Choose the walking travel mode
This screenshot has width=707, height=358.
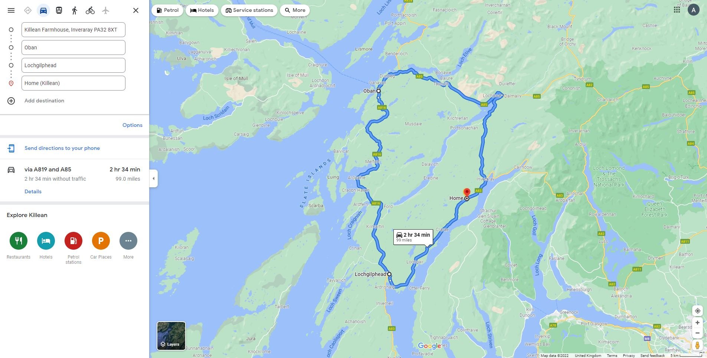click(x=75, y=10)
